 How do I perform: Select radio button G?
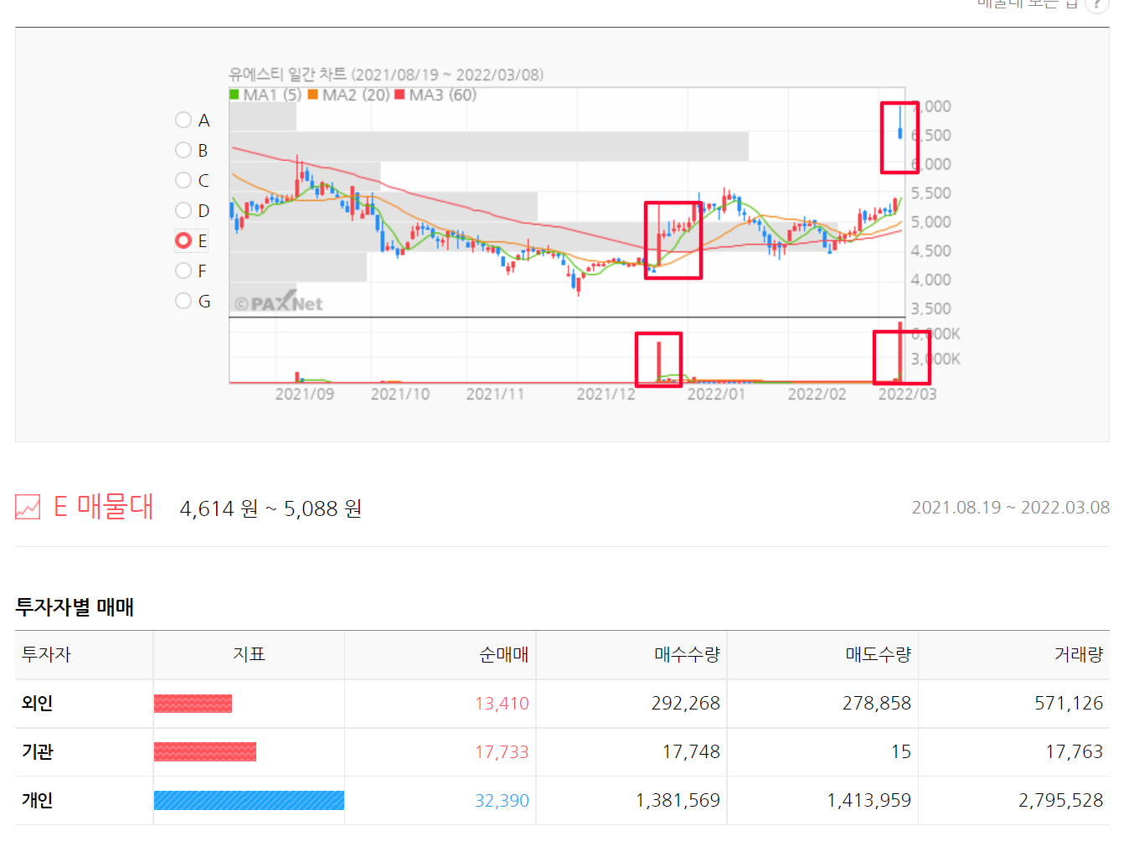183,301
